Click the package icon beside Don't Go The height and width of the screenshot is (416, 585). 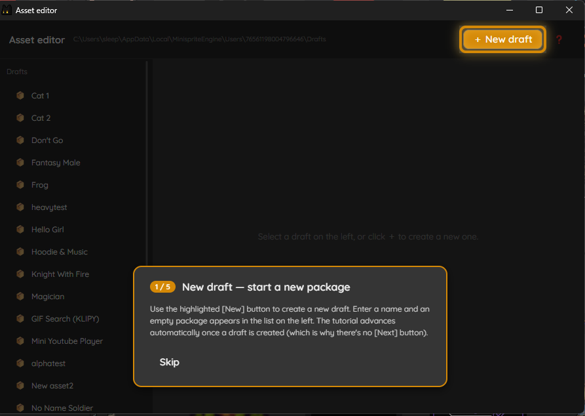click(20, 140)
